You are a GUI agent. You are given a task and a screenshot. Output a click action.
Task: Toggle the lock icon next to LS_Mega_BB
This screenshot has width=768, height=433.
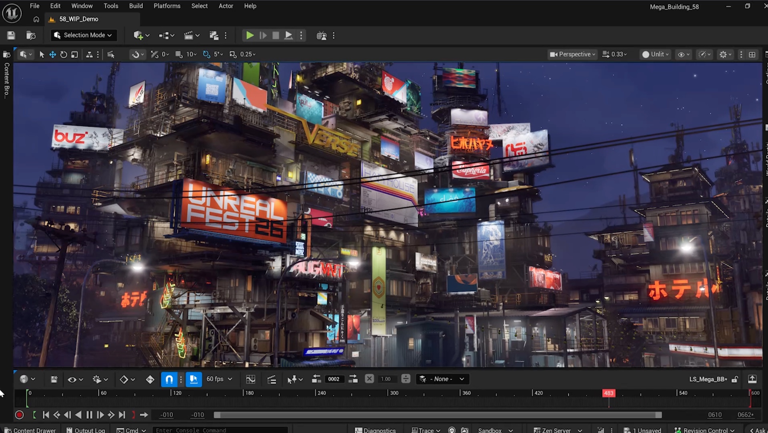click(735, 379)
